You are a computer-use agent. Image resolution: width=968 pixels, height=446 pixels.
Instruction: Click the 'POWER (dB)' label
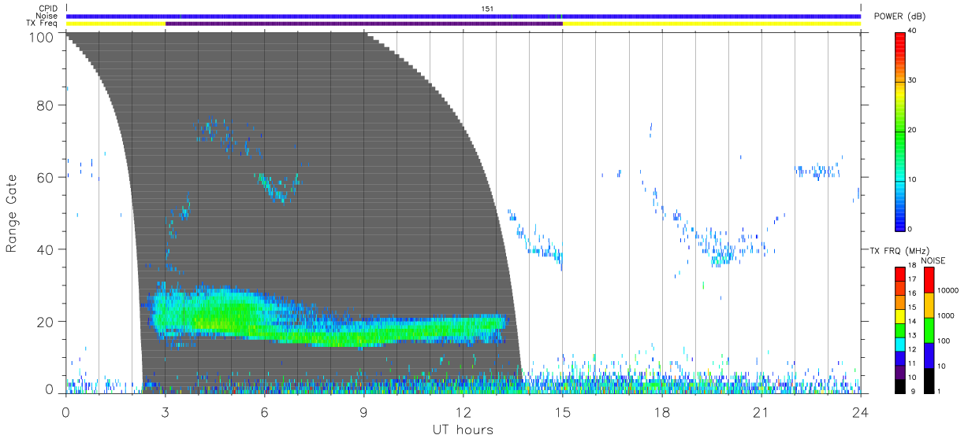pos(900,17)
